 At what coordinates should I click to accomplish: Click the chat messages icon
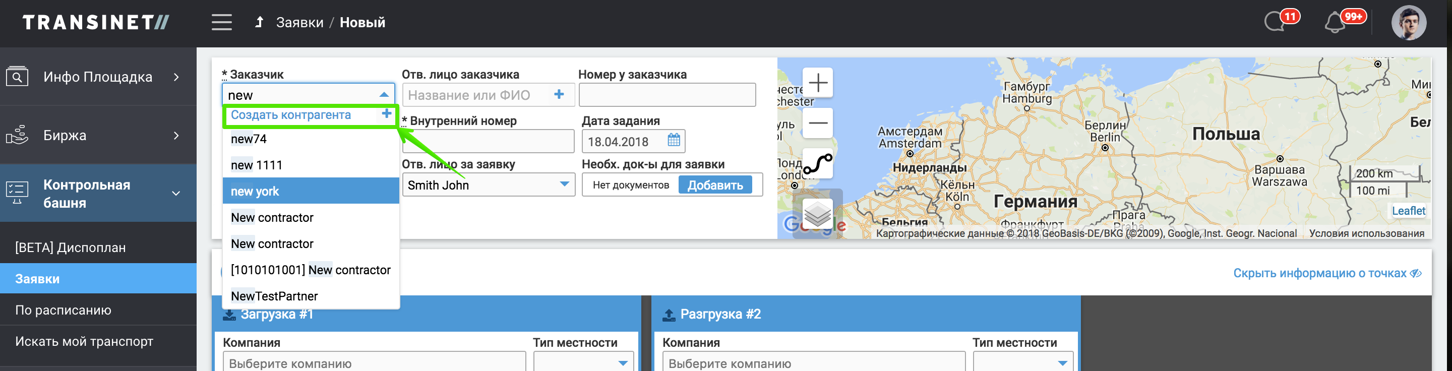[x=1275, y=23]
